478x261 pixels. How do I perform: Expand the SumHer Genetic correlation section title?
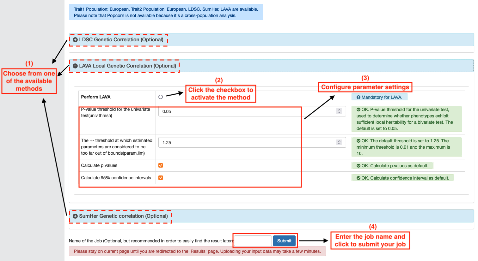123,216
